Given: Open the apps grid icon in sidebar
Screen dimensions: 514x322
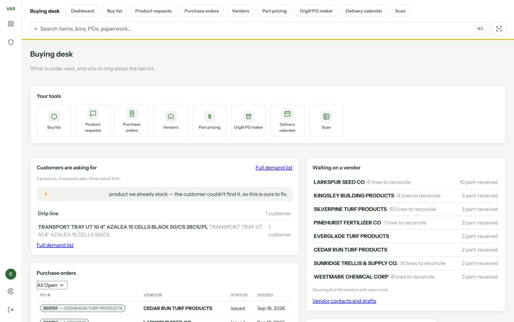Looking at the screenshot, I should pos(11,24).
